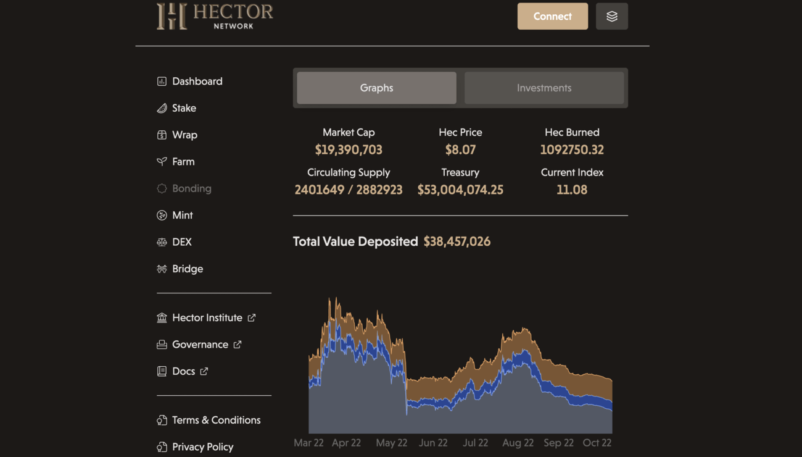Image resolution: width=802 pixels, height=457 pixels.
Task: Click the Docs document icon
Action: 162,371
